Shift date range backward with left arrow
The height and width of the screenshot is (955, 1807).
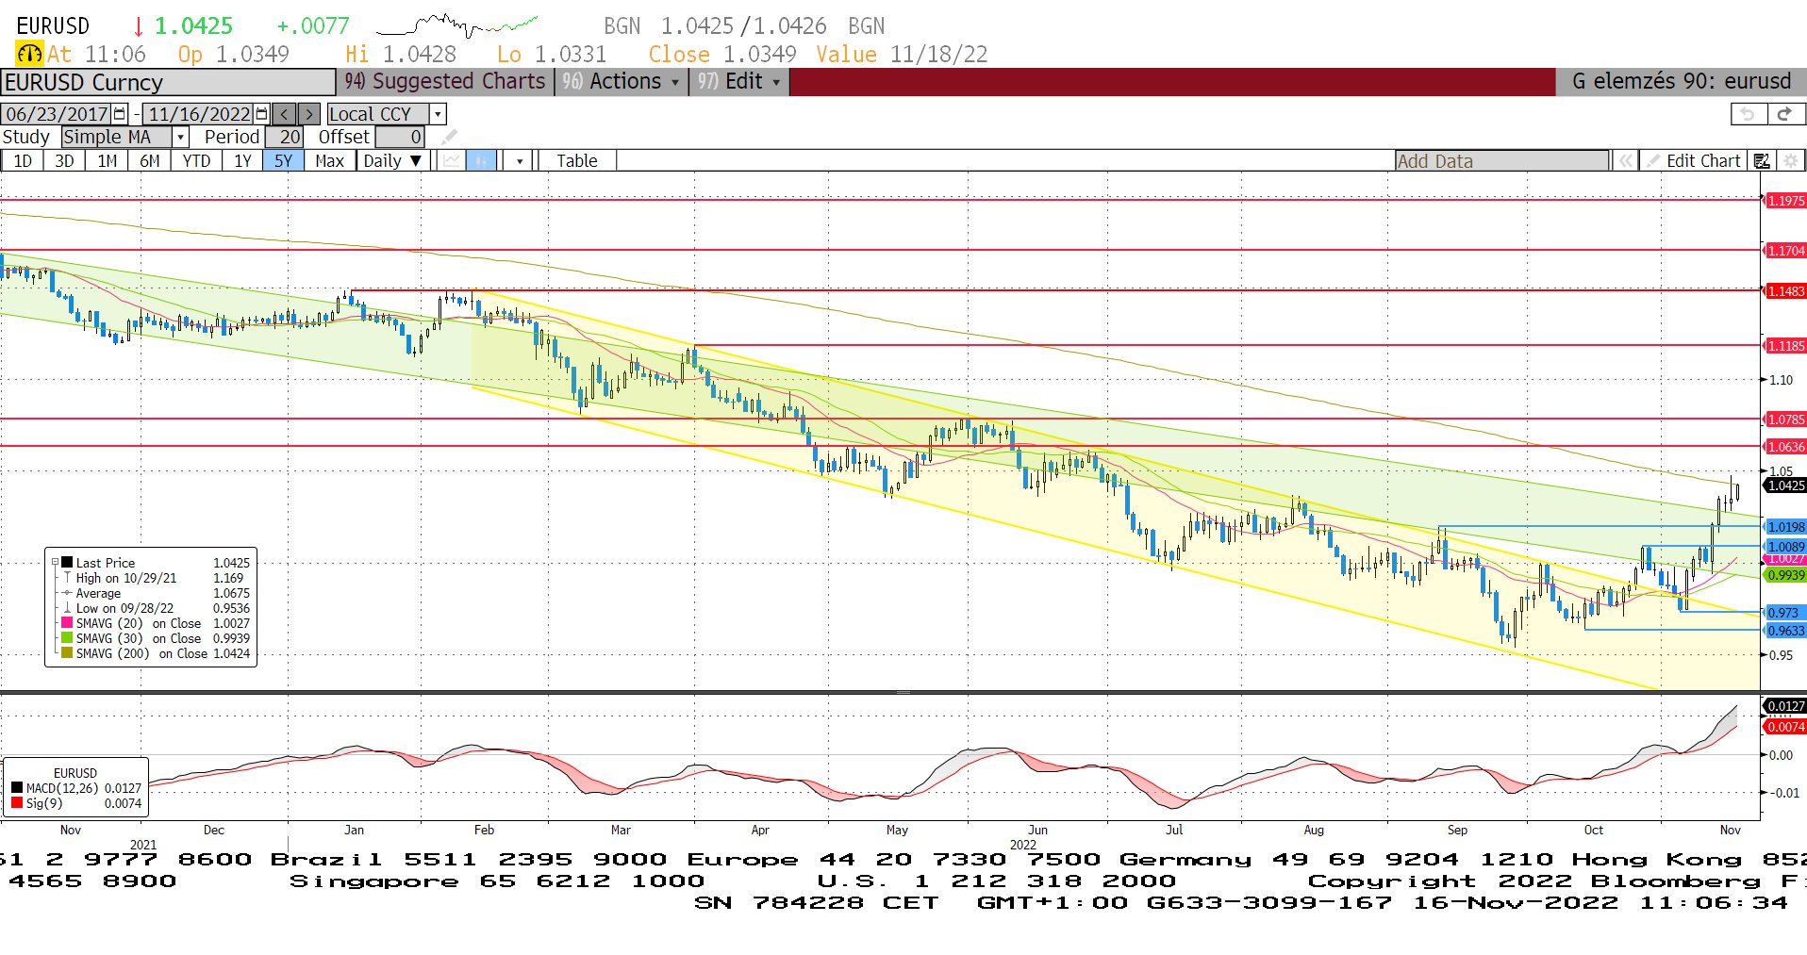(285, 114)
